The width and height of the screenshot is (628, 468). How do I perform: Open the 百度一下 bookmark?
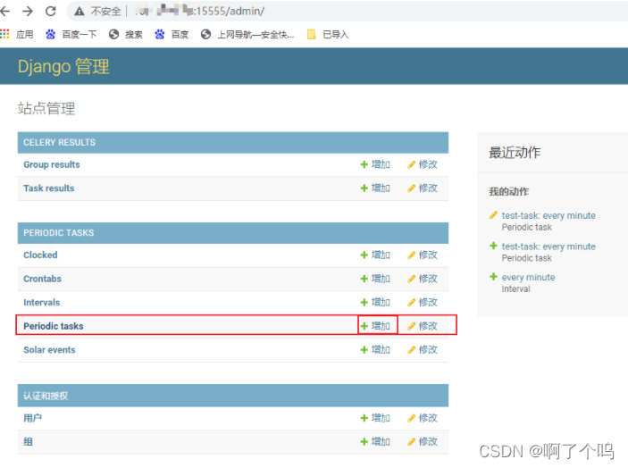coord(71,35)
